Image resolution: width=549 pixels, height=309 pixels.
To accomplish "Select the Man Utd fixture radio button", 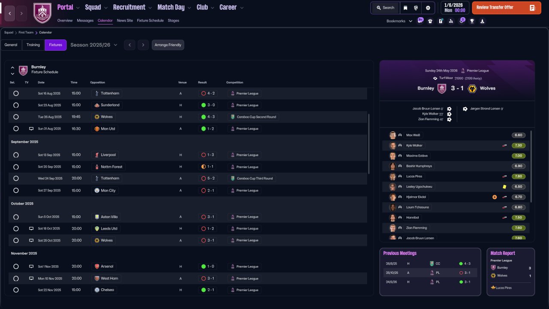I will [x=16, y=129].
